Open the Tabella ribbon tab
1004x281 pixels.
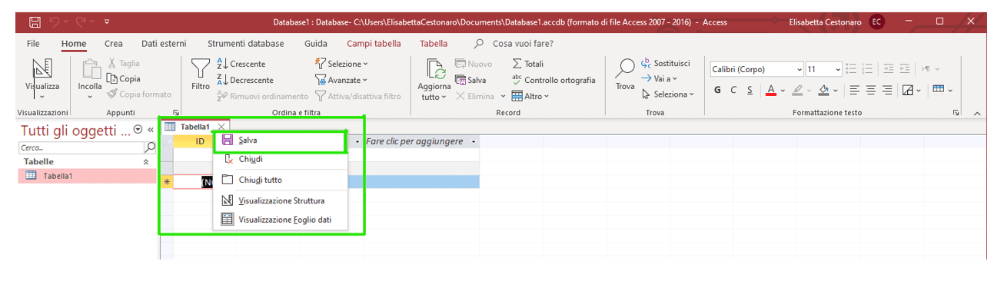[x=434, y=44]
